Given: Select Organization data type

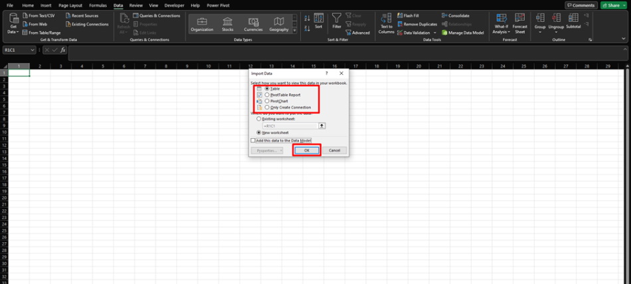Looking at the screenshot, I should click(202, 25).
